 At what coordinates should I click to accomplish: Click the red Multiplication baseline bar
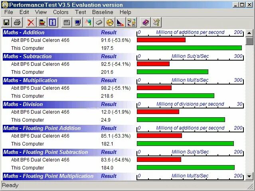(x=154, y=88)
